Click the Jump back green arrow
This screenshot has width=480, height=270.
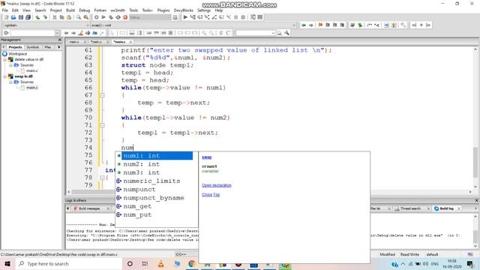303,25
